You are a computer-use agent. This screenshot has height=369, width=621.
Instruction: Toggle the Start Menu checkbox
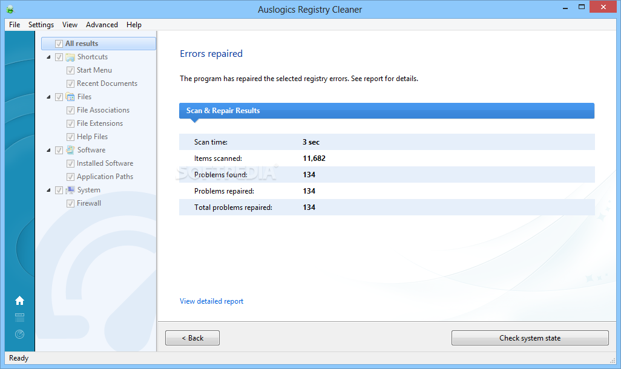[70, 71]
